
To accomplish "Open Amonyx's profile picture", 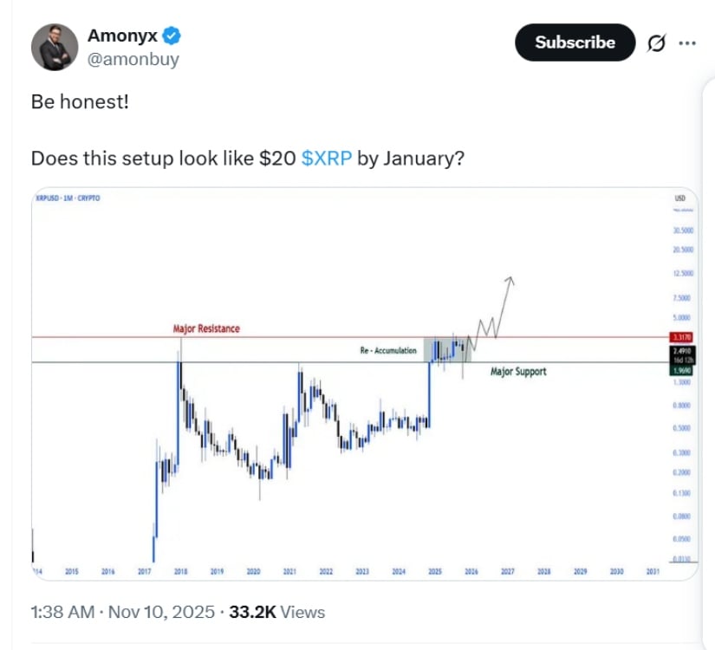I will click(55, 48).
